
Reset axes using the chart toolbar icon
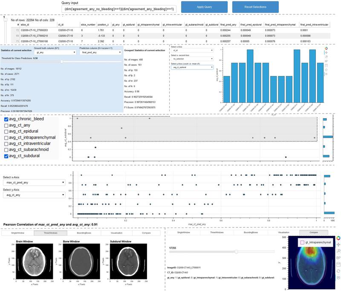tap(327, 74)
